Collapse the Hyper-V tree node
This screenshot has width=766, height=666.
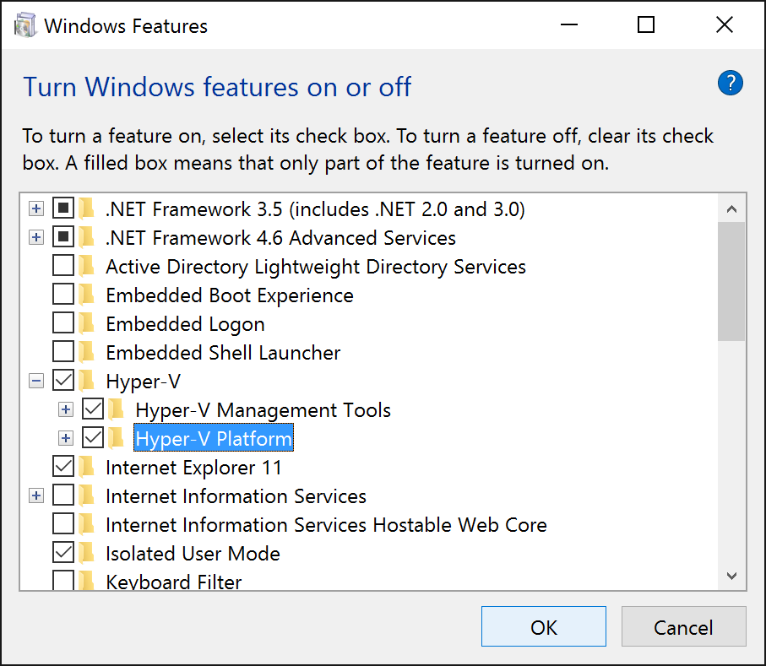coord(35,382)
